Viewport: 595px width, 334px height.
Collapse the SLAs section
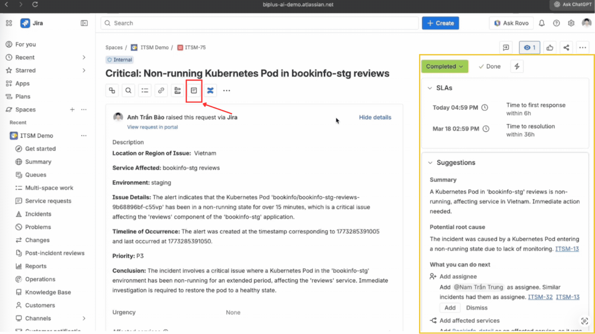(430, 88)
